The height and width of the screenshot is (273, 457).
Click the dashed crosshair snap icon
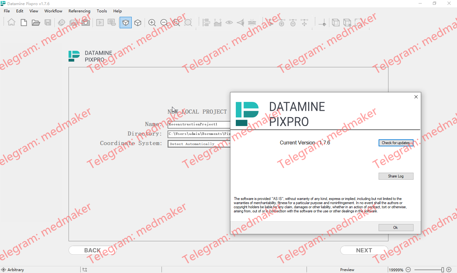tap(322, 23)
